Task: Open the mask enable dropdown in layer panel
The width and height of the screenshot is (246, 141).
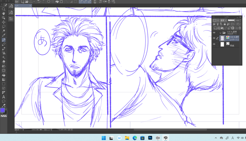Action: tap(233, 24)
